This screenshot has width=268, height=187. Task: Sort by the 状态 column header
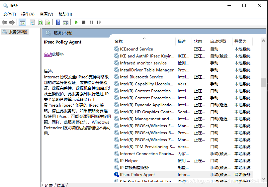(x=200, y=42)
